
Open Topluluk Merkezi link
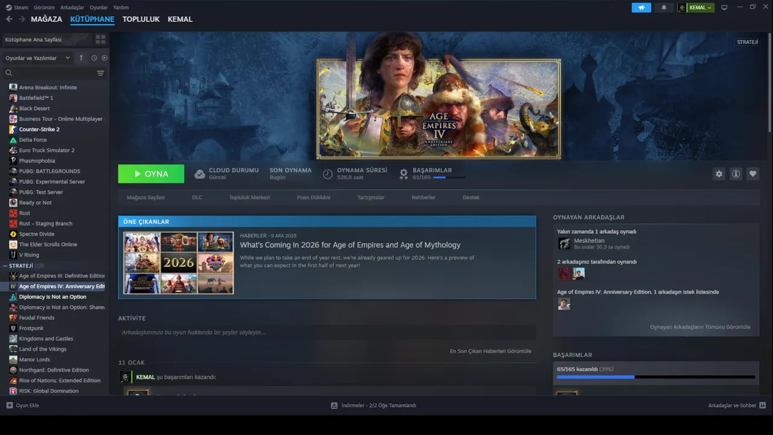[249, 198]
